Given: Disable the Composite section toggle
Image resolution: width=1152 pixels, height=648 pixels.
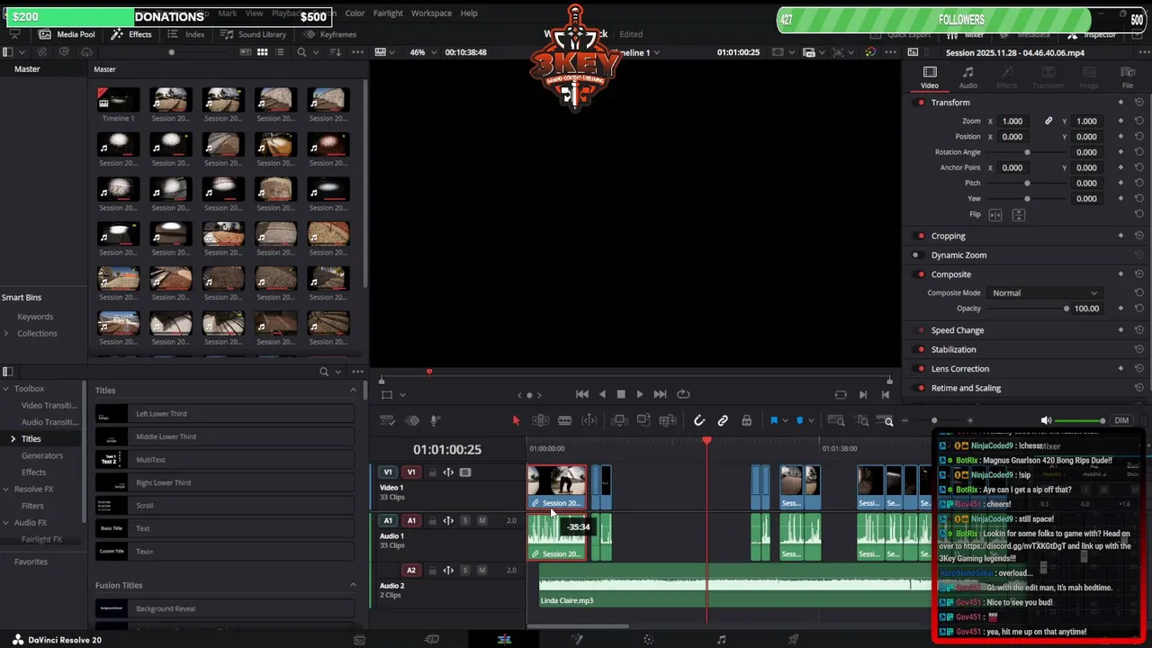Looking at the screenshot, I should [x=921, y=274].
